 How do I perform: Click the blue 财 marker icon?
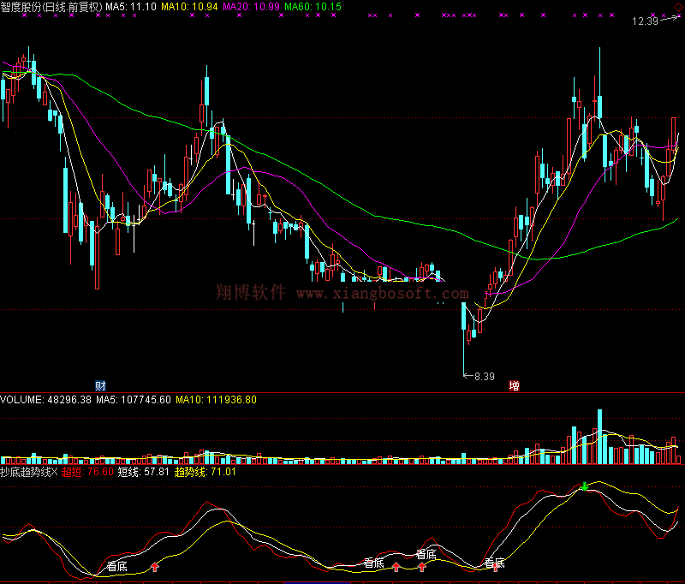click(x=100, y=385)
